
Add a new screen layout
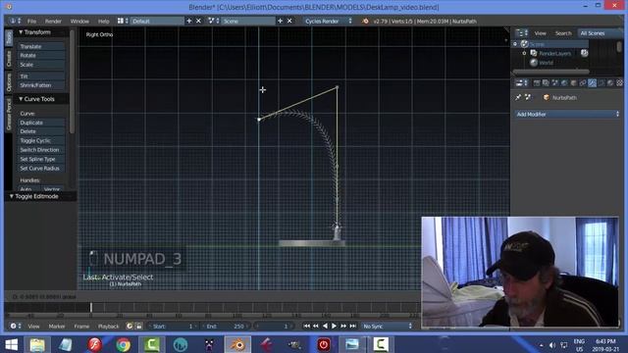click(189, 21)
